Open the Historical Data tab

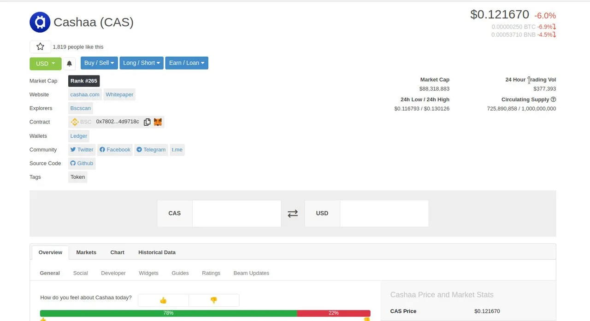tap(157, 252)
